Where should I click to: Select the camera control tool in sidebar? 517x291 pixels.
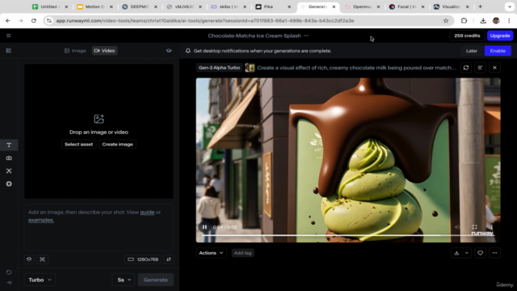(x=9, y=158)
